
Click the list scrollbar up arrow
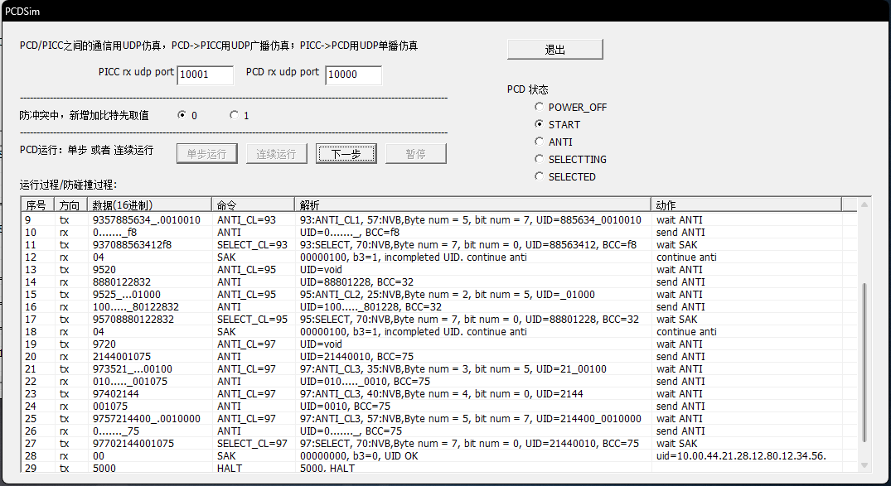pyautogui.click(x=865, y=205)
